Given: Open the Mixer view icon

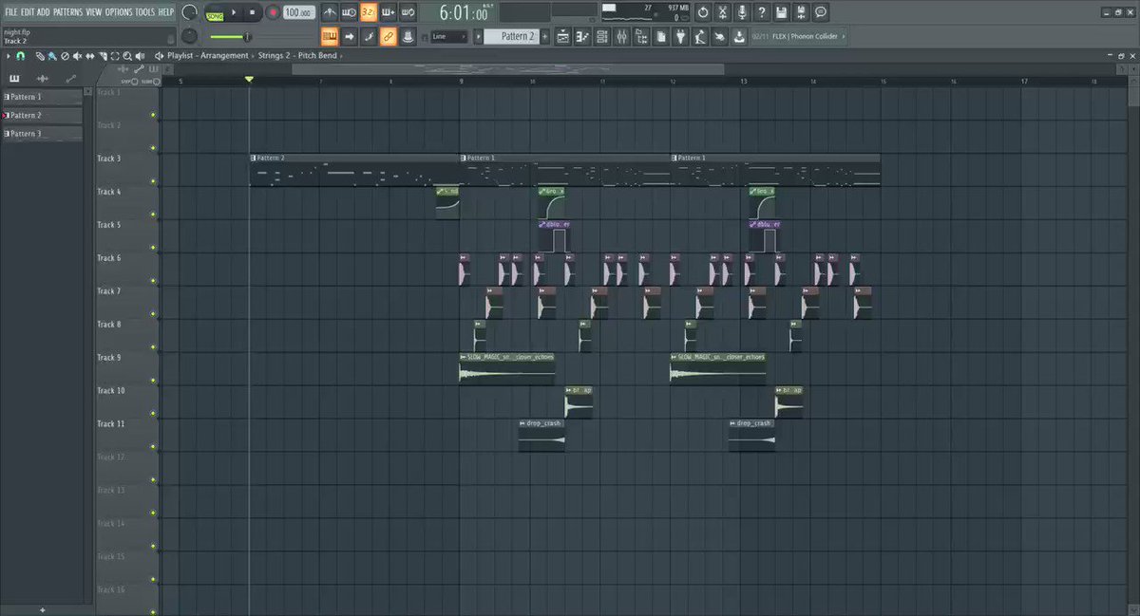Looking at the screenshot, I should coord(622,36).
